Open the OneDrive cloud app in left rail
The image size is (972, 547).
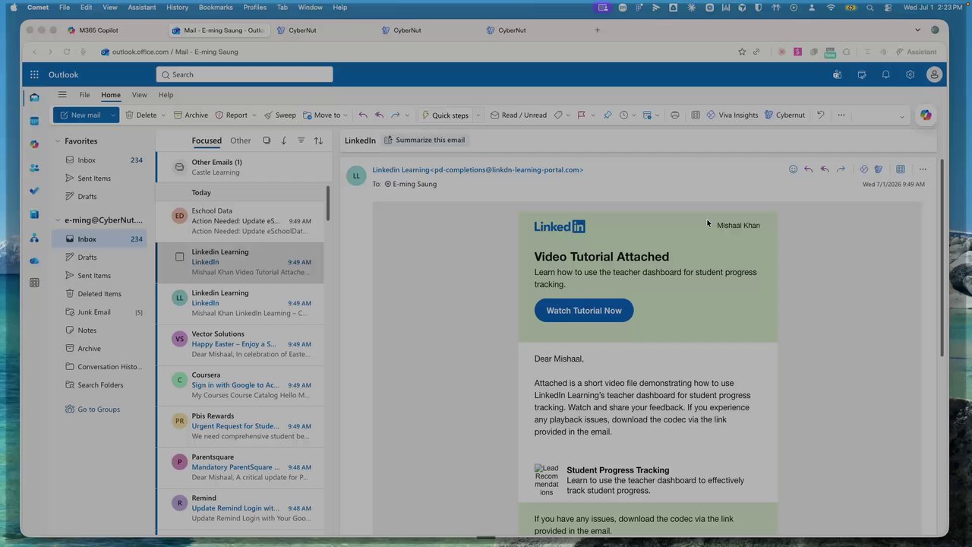(x=34, y=261)
